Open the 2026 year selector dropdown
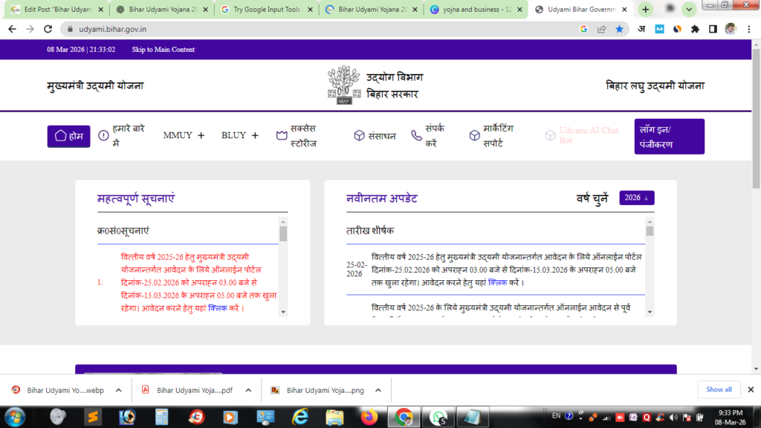The width and height of the screenshot is (761, 428). pos(636,198)
